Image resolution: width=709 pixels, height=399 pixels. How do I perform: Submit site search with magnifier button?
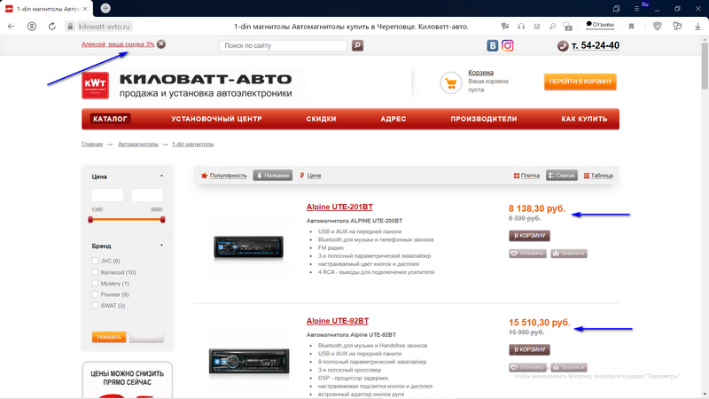tap(357, 46)
